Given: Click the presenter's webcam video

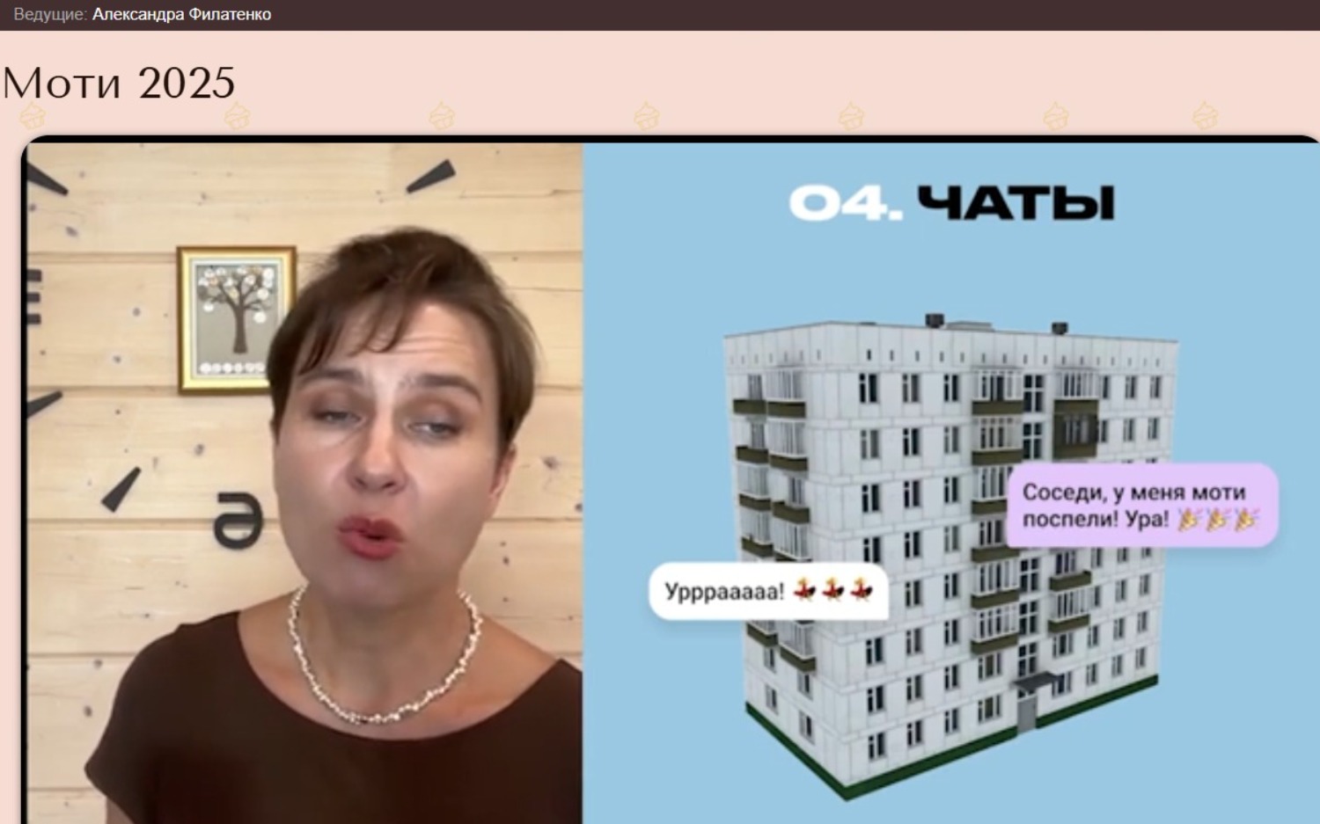Looking at the screenshot, I should click(304, 483).
